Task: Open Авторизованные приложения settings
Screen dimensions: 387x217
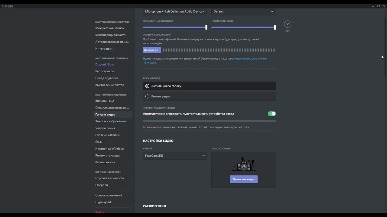Action: pyautogui.click(x=112, y=42)
